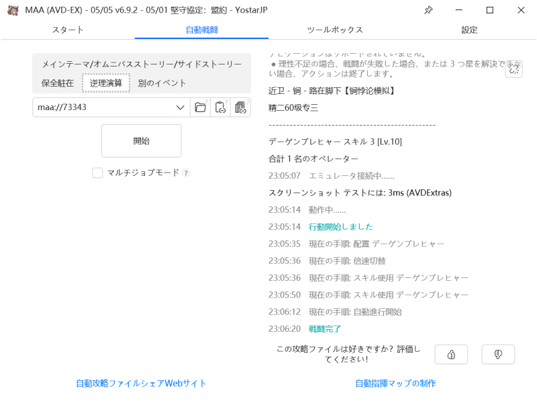The image size is (537, 403).
Task: Click the 近卫 - 锏 - 路在脚下 title line
Action: (x=331, y=91)
